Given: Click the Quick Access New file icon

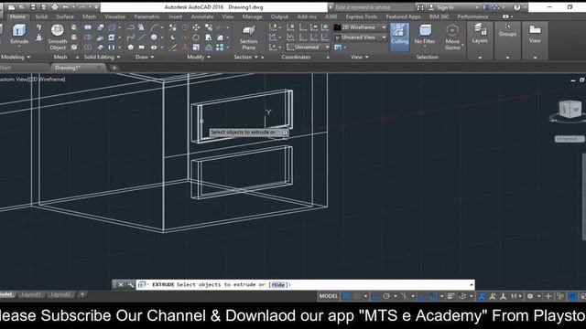Looking at the screenshot, I should (x=12, y=7).
